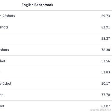Select the 52.56 score value
The width and height of the screenshot is (112, 112).
point(106,61)
